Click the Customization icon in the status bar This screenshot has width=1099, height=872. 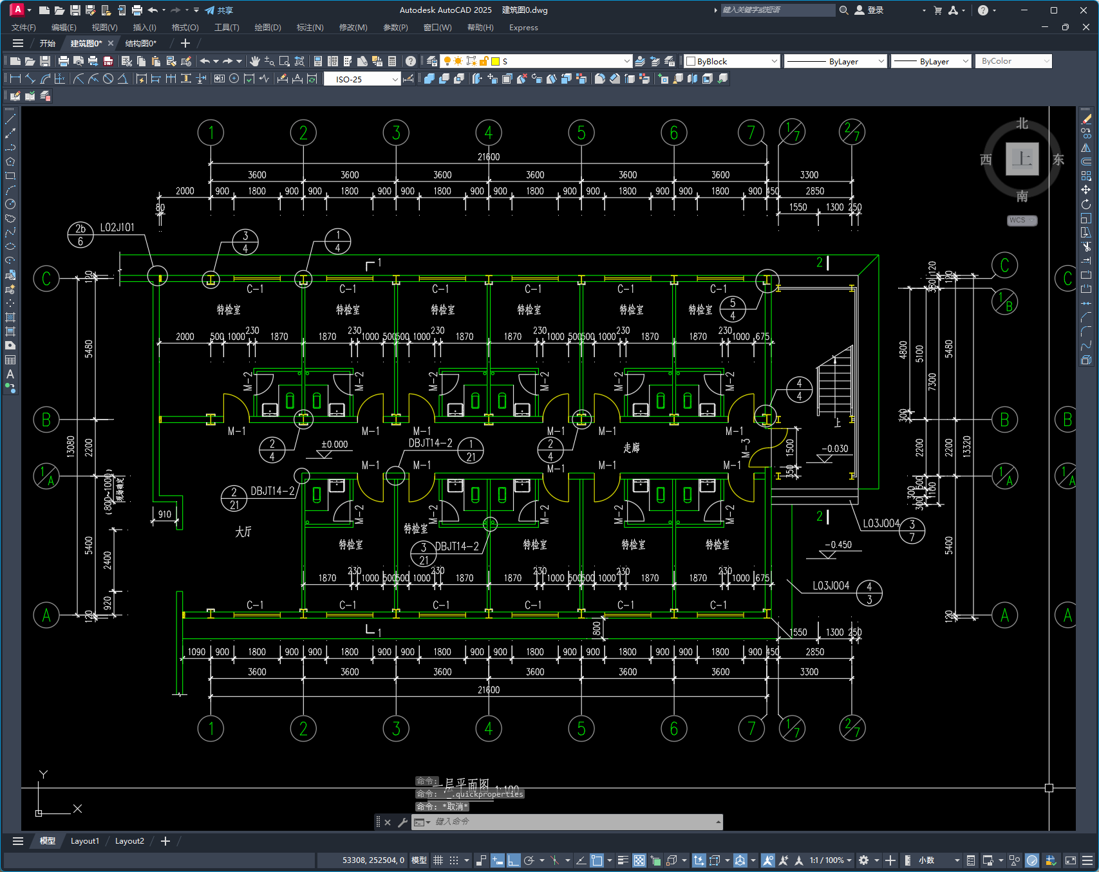pyautogui.click(x=1087, y=860)
